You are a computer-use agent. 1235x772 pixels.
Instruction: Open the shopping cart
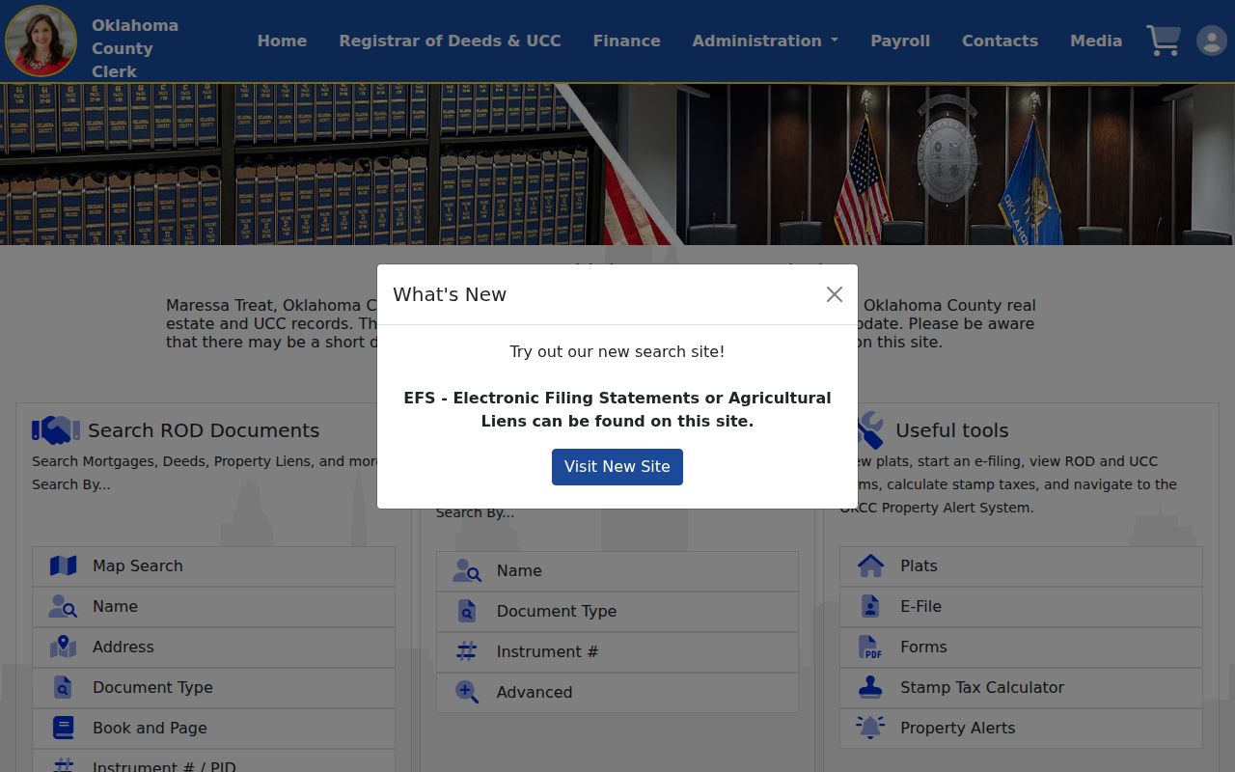click(x=1164, y=41)
